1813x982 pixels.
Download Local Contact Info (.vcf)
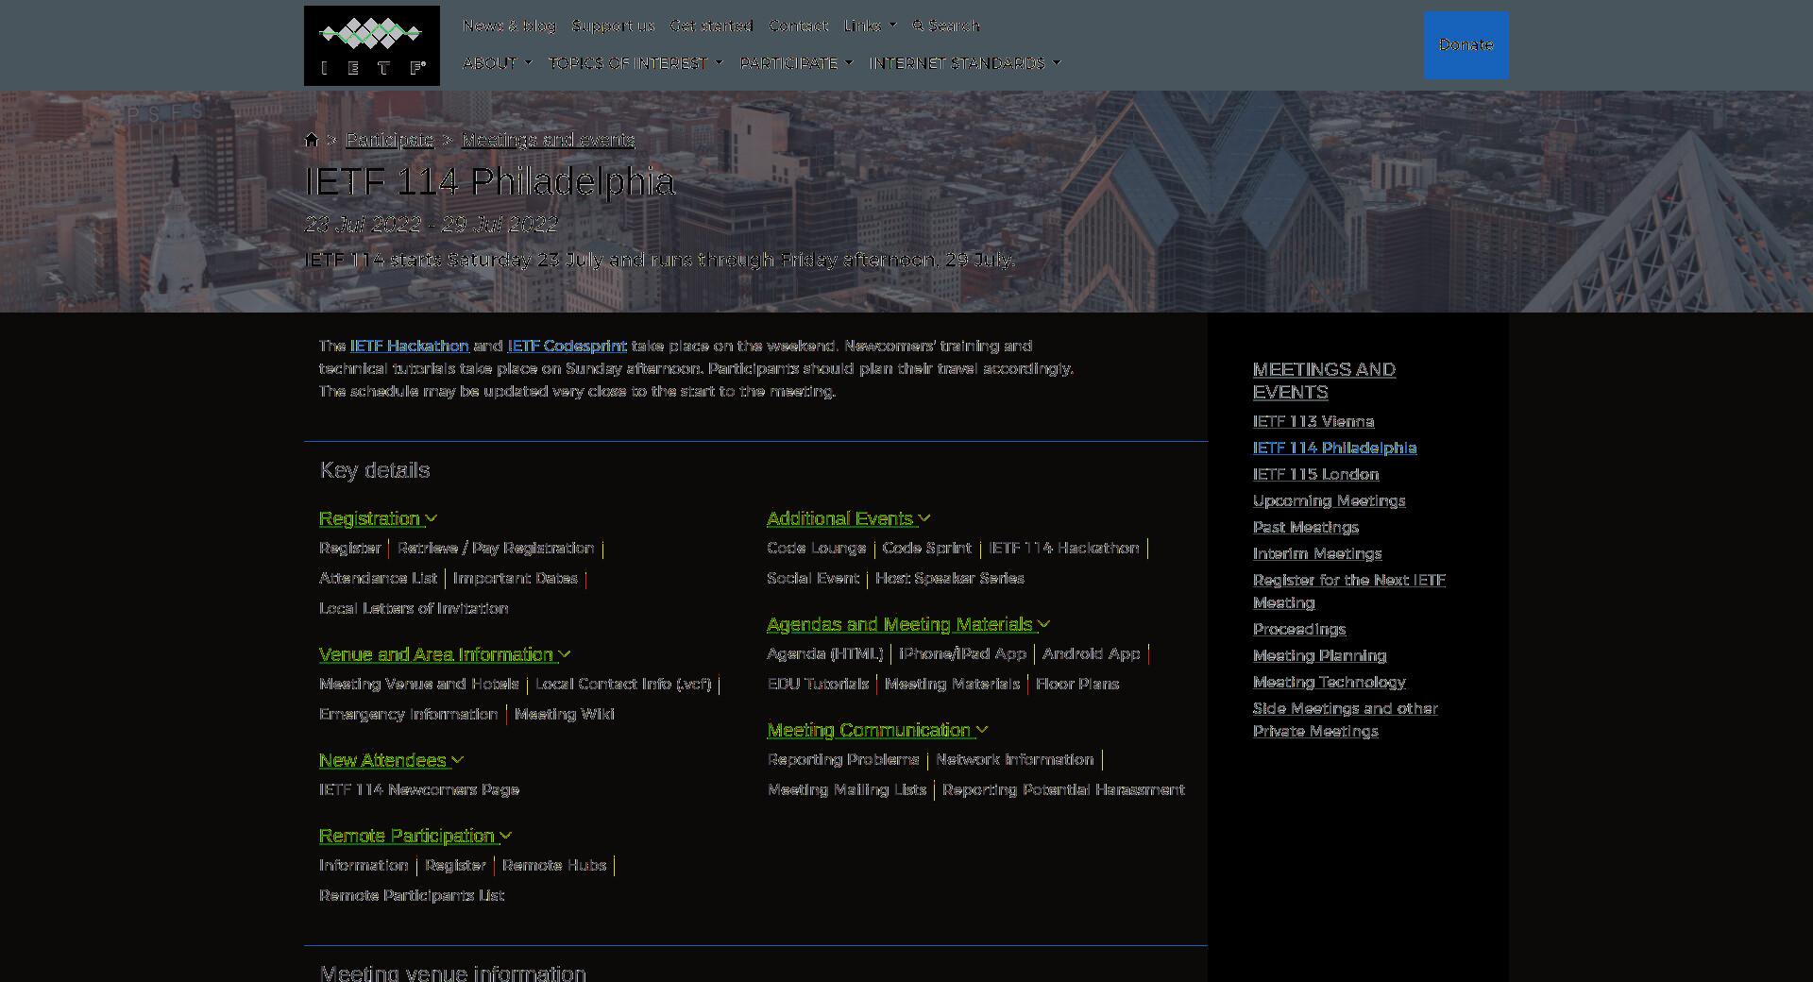623,685
